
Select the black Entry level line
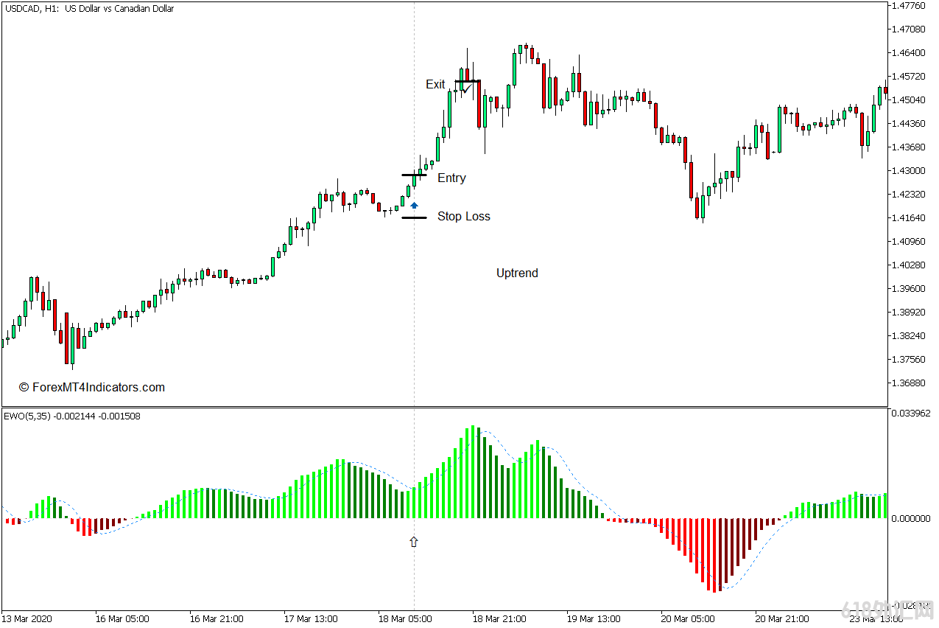point(413,175)
